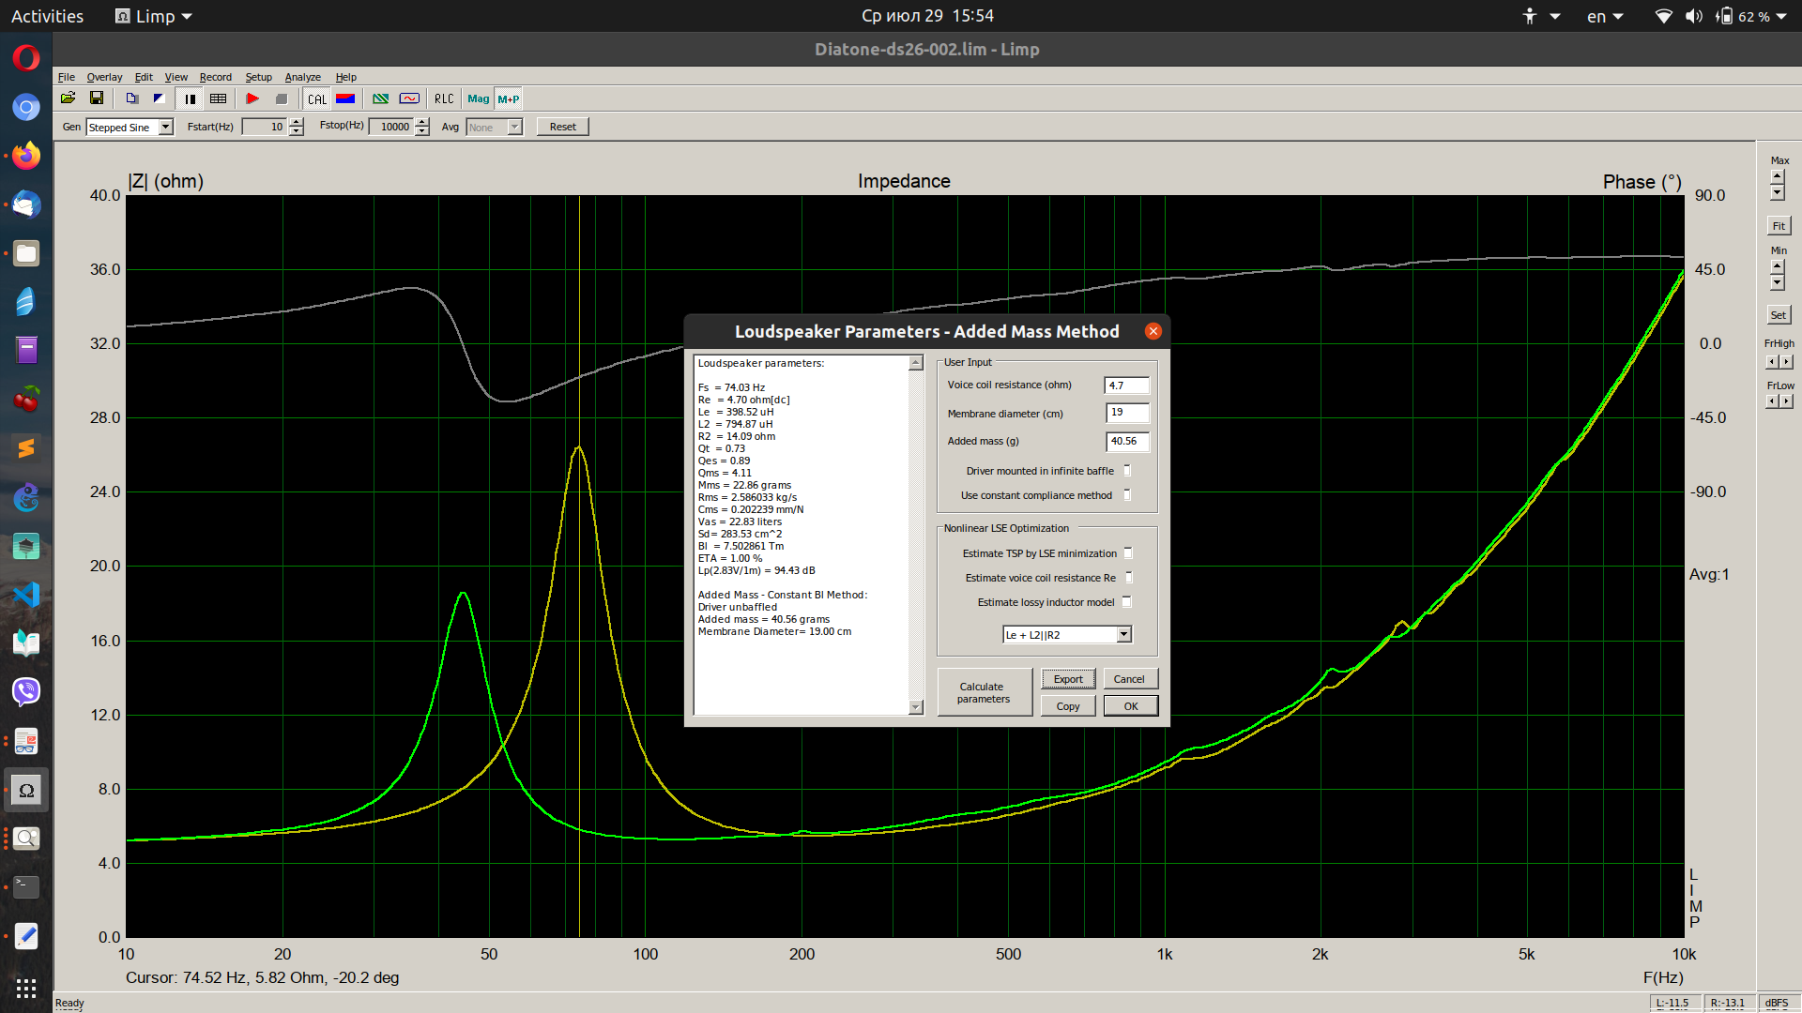The height and width of the screenshot is (1013, 1802).
Task: Enable Driver mounted in infinite baffle
Action: [1127, 471]
